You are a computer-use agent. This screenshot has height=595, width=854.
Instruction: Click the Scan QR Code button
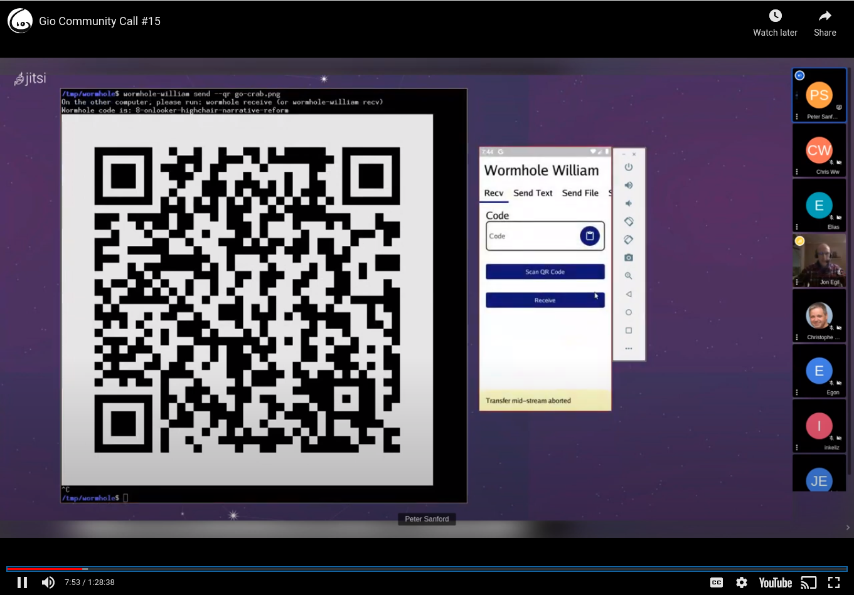[545, 272]
